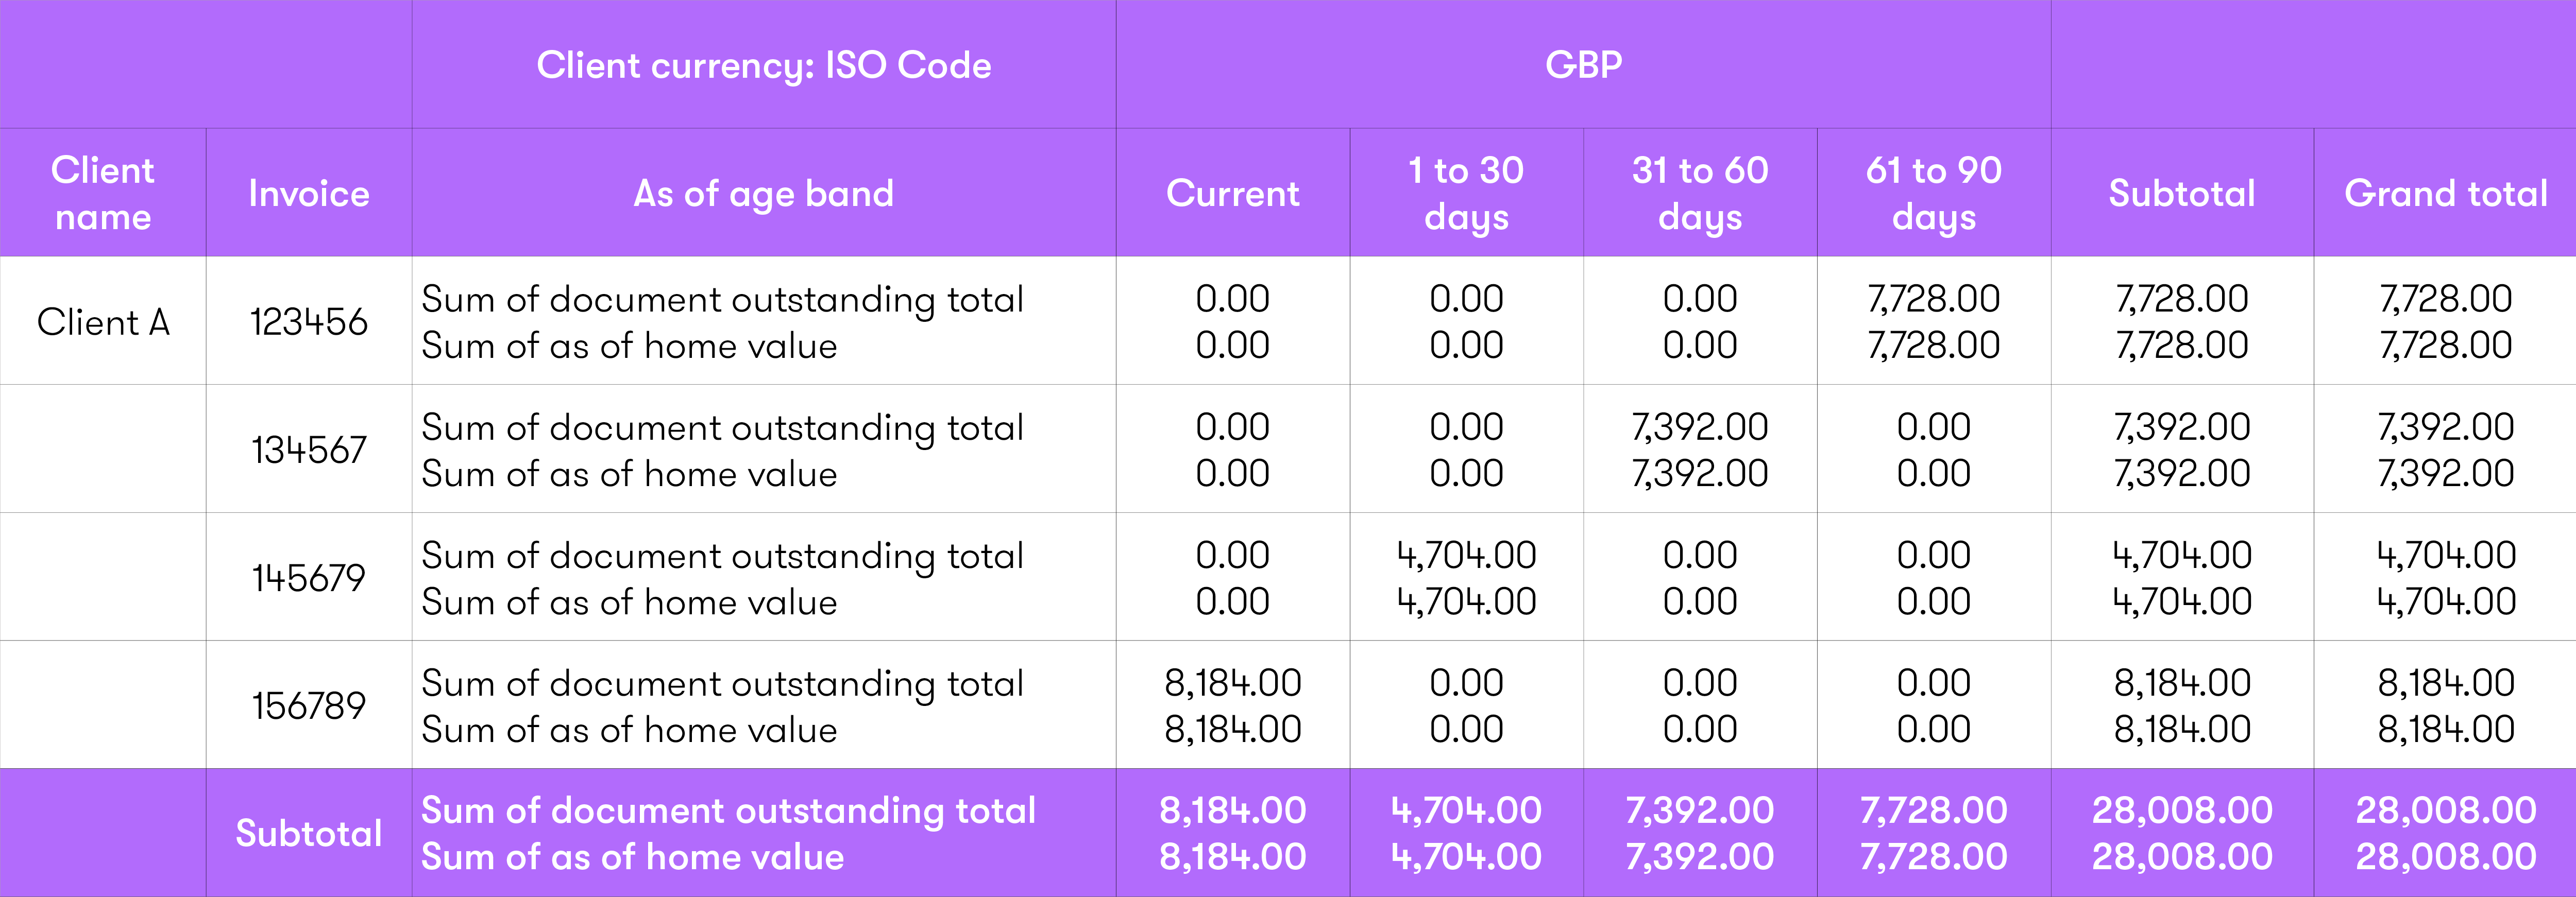Click the Client A cell
The image size is (2576, 897).
(103, 322)
